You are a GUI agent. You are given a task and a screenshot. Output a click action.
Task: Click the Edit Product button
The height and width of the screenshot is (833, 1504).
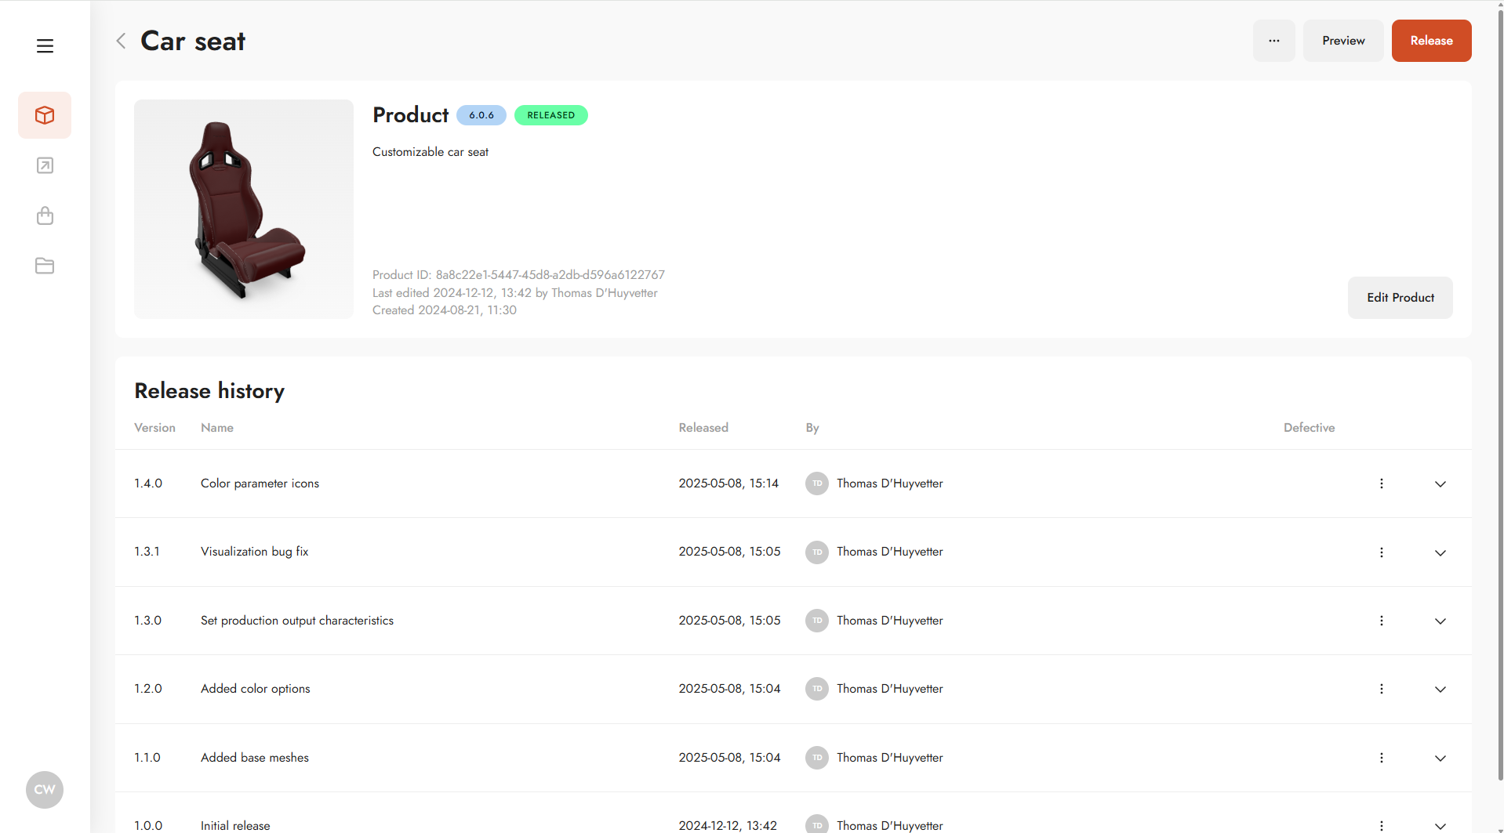point(1400,298)
